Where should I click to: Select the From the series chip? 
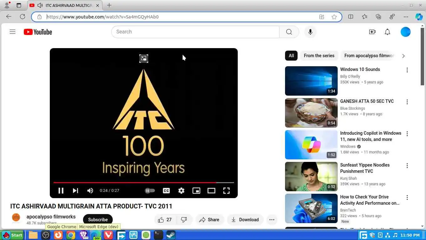coord(319,56)
